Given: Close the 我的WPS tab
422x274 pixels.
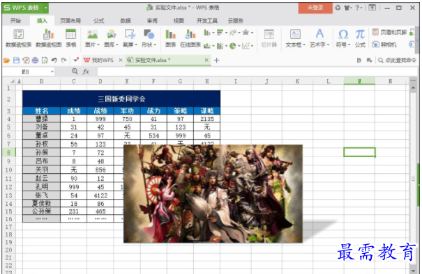Looking at the screenshot, I should [x=121, y=60].
